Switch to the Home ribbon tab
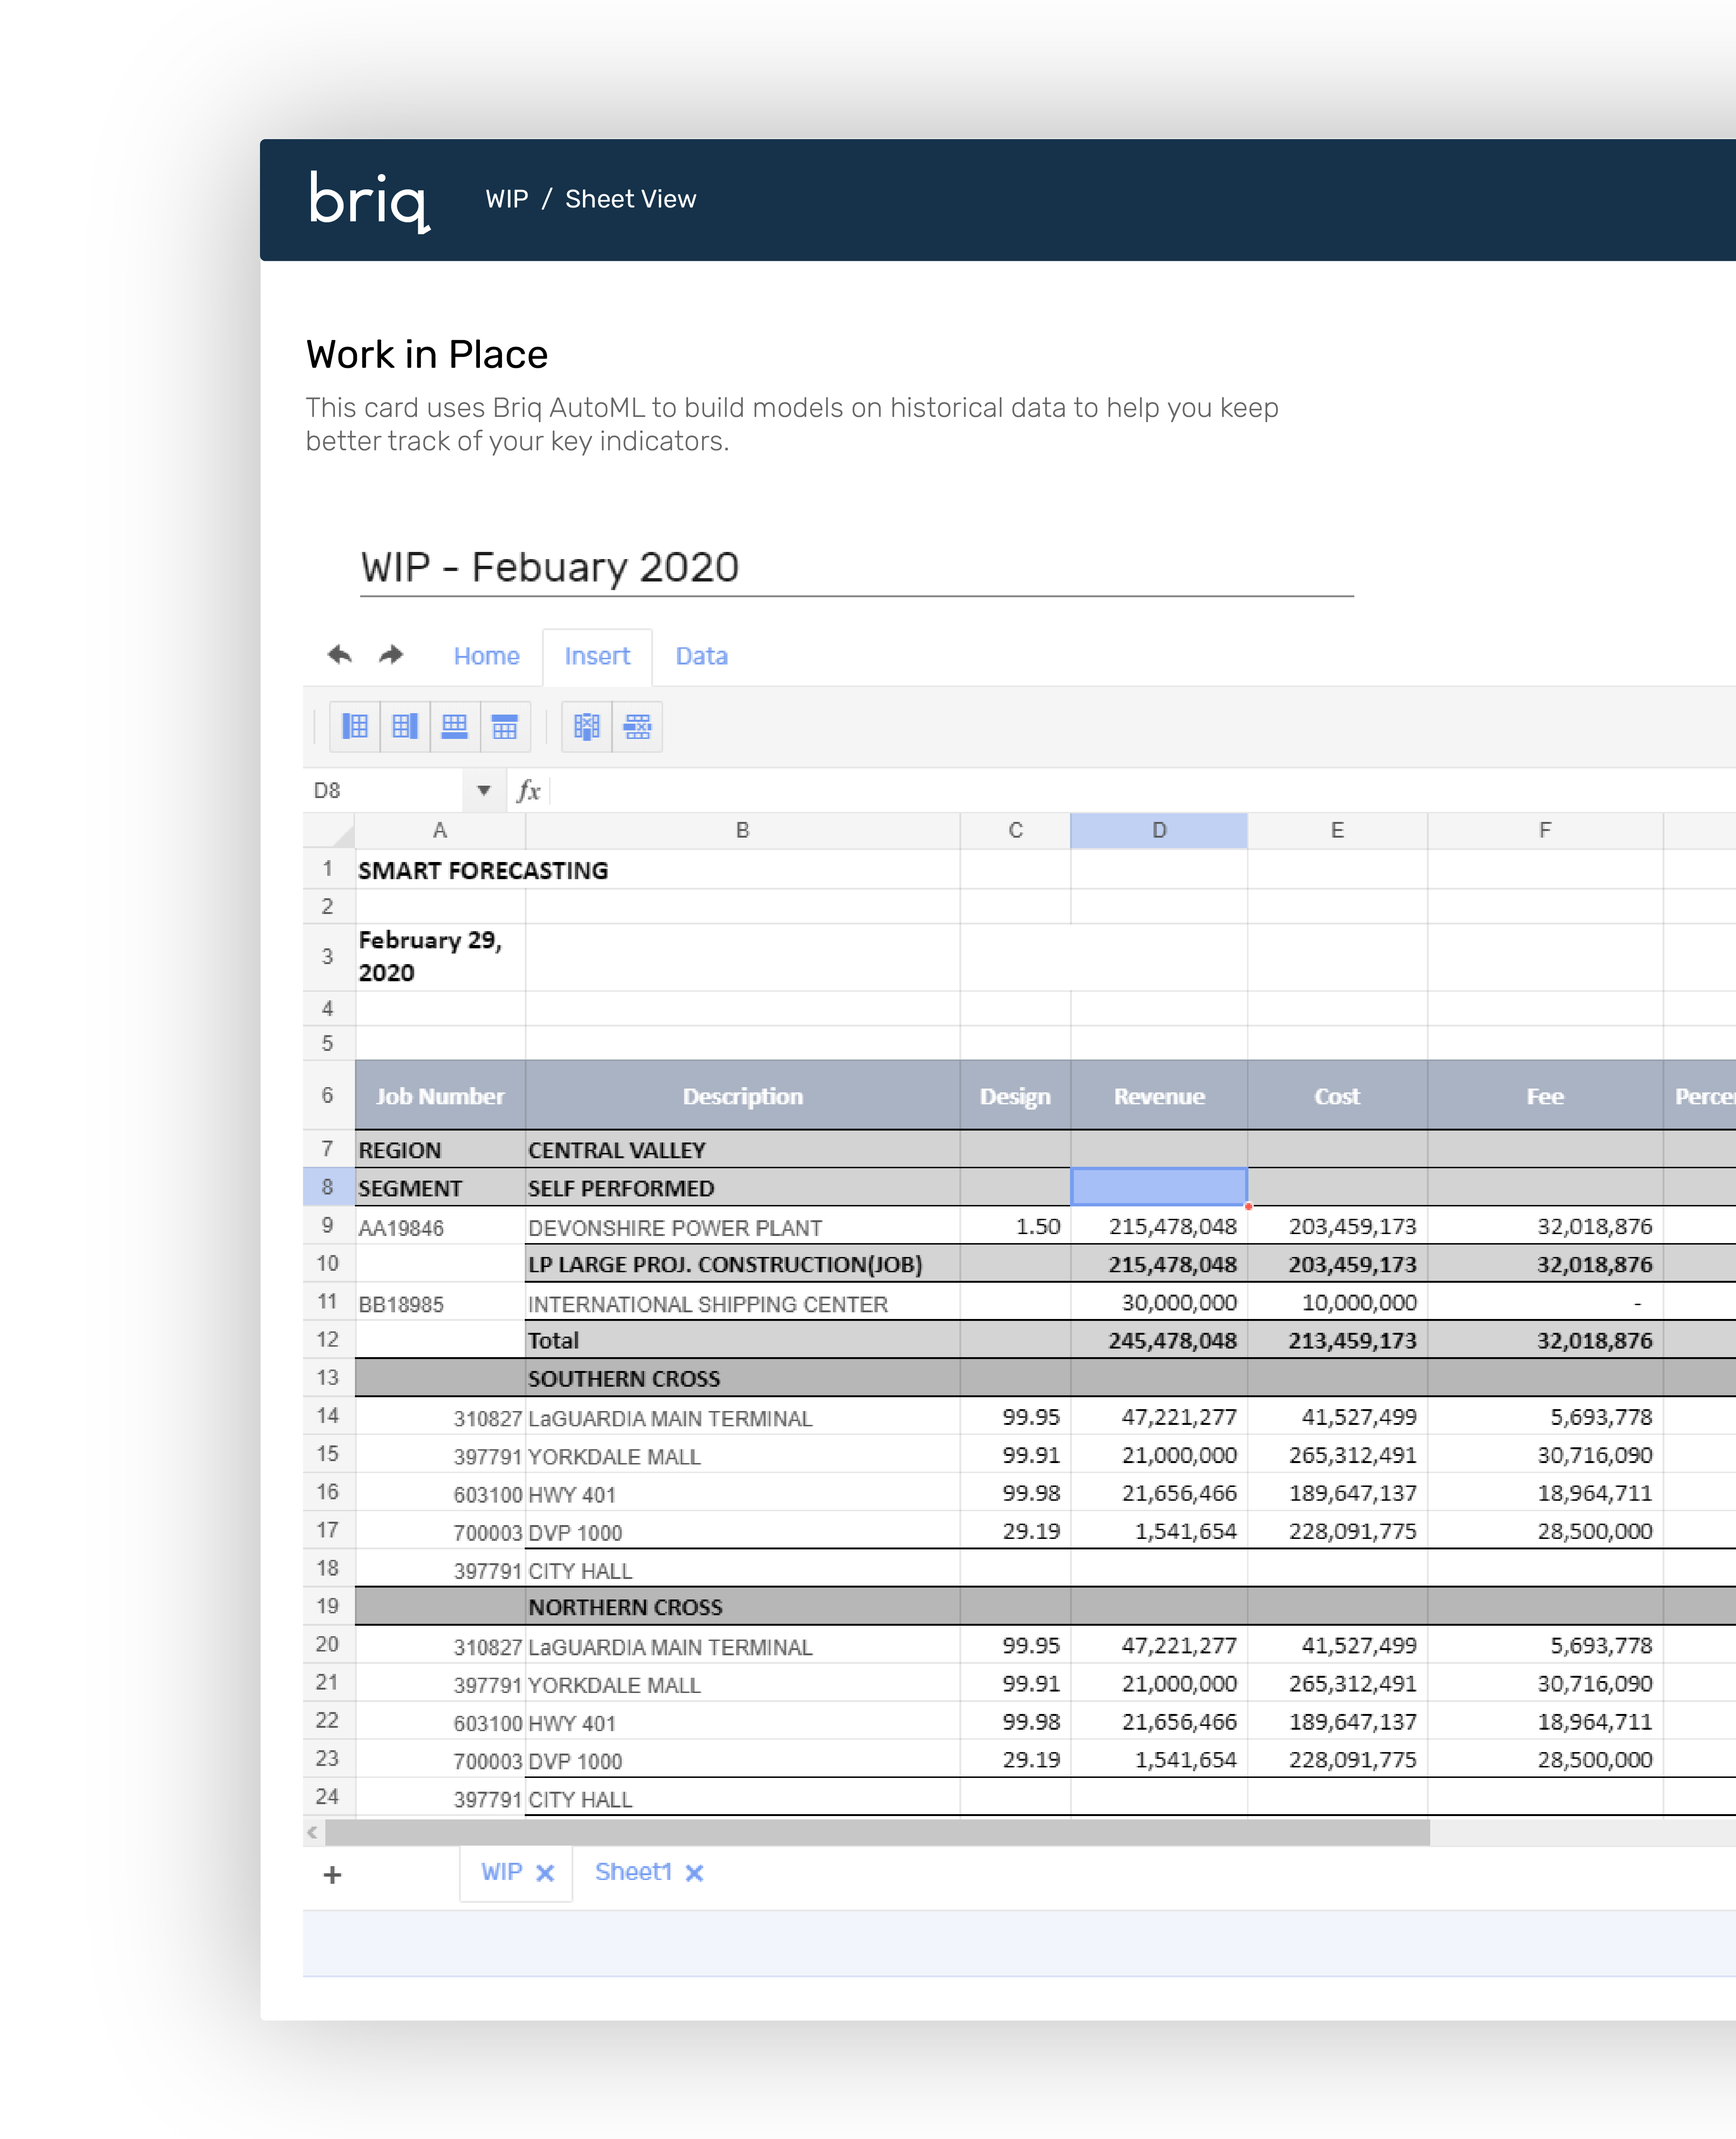Screen dimensions: 1736x2139 [487, 656]
